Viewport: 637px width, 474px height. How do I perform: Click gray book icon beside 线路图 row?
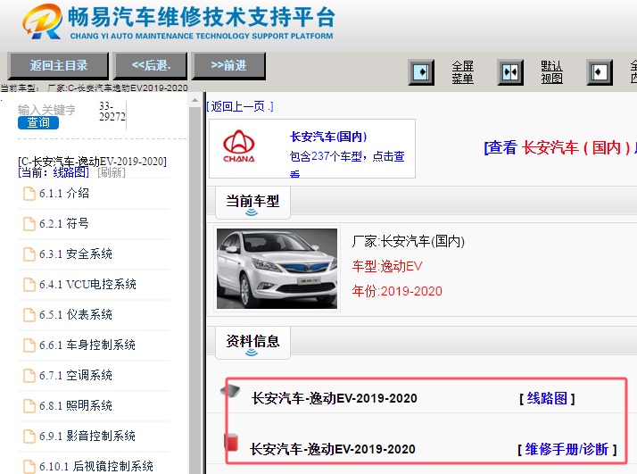[x=230, y=391]
